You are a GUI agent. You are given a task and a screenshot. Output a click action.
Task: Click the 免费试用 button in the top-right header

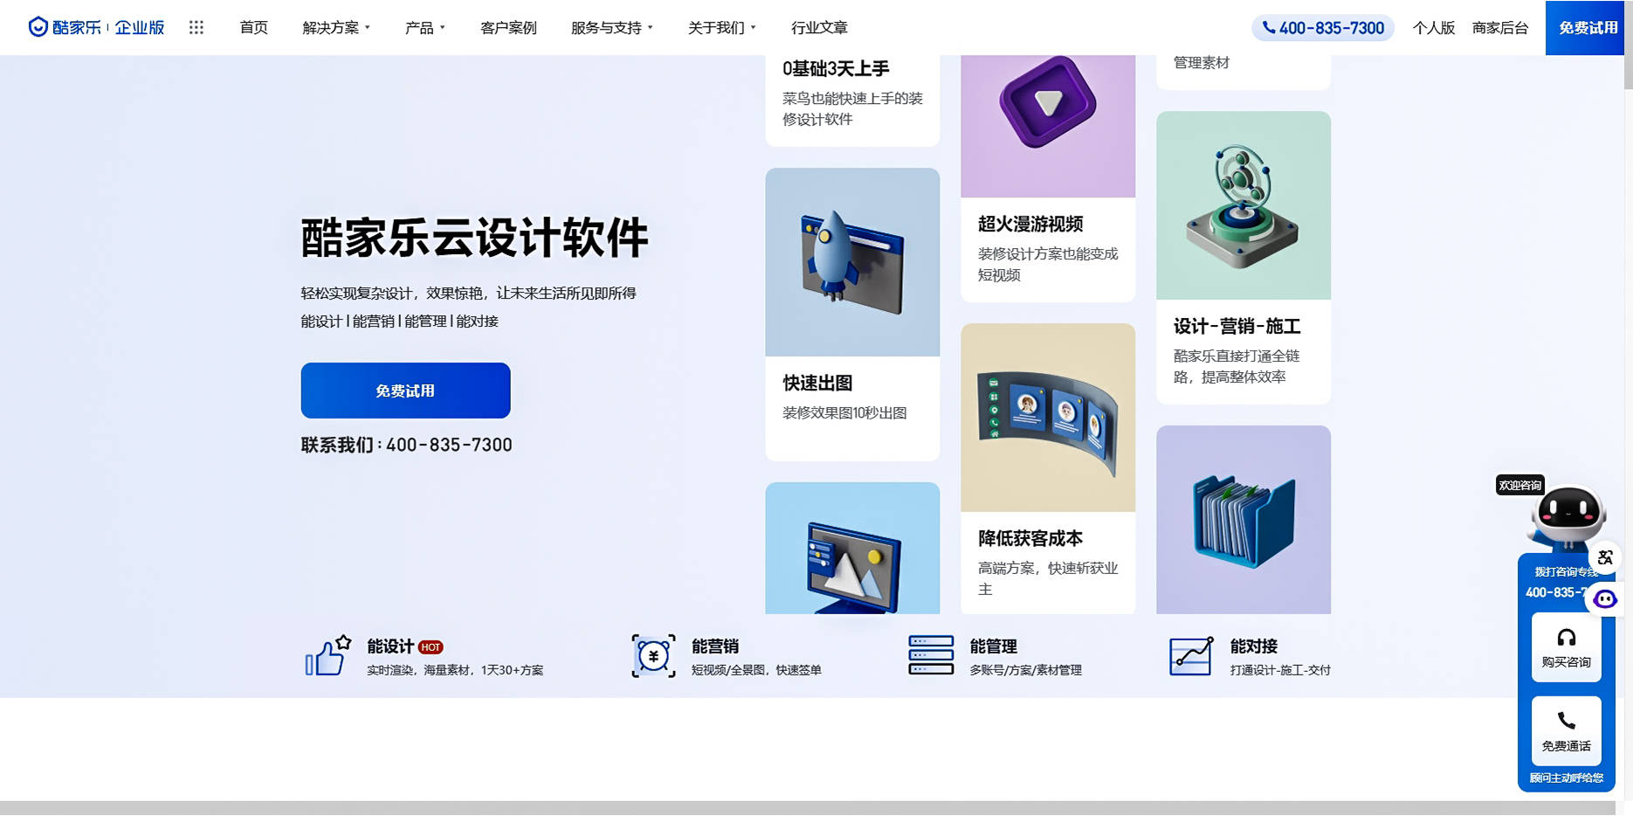click(1585, 28)
